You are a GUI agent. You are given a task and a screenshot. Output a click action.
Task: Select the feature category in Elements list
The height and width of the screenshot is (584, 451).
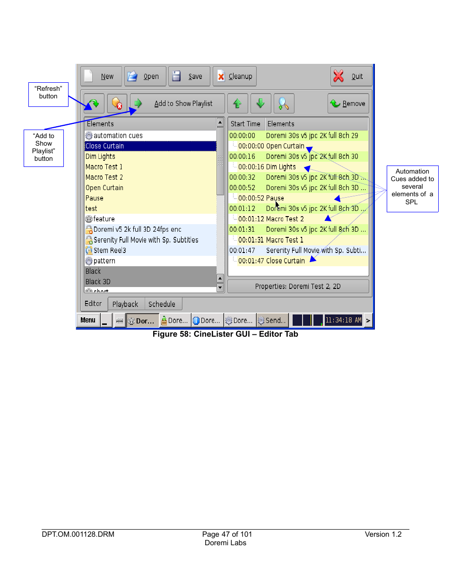point(104,219)
